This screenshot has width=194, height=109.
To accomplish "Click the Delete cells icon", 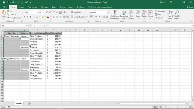I will (144, 13).
